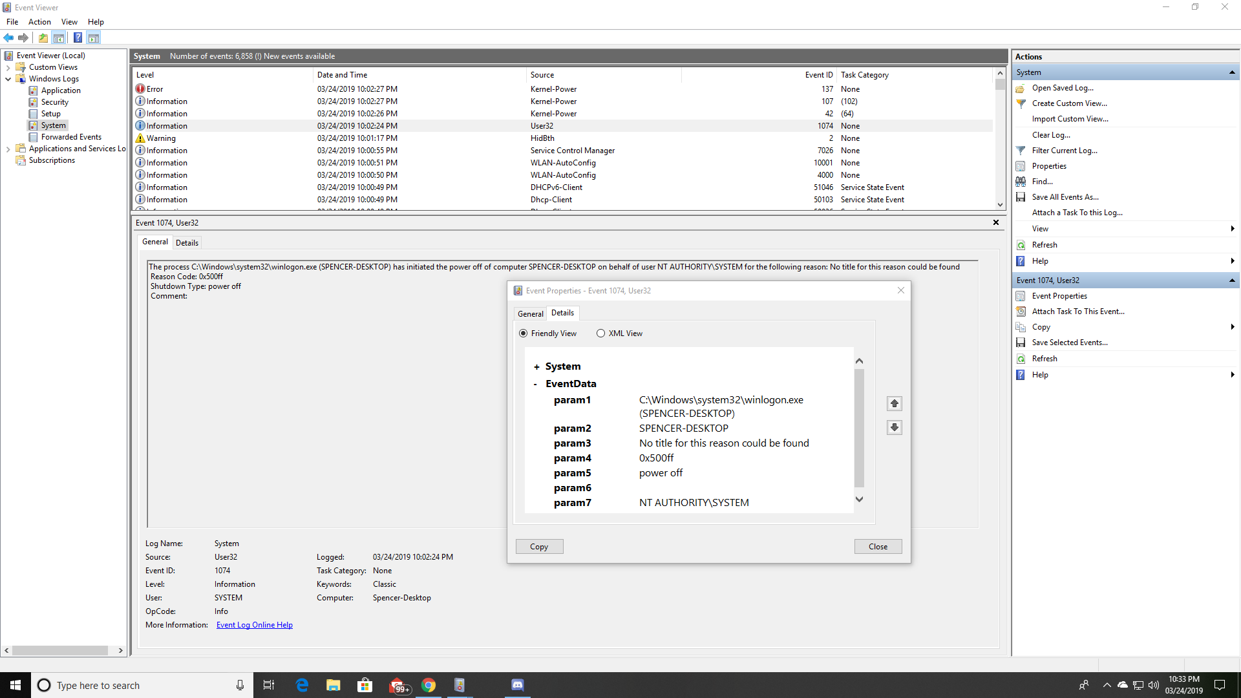Image resolution: width=1241 pixels, height=698 pixels.
Task: Switch to General tab in Event Properties dialog
Action: tap(530, 313)
